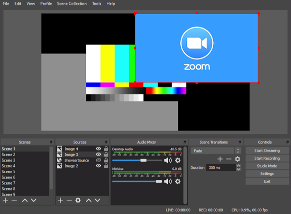Screen dimensions: 291x214
Task: Decrease transition duration with down arrow
Action: pos(239,169)
